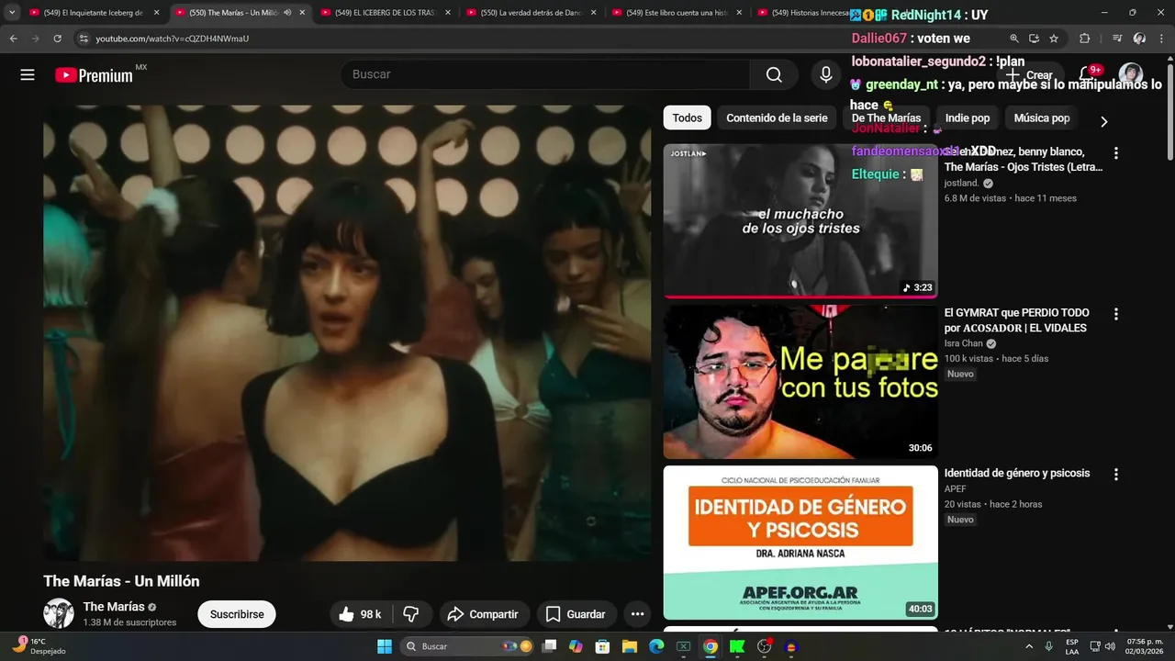Select Música pop filter chip
The image size is (1175, 661).
click(x=1042, y=118)
